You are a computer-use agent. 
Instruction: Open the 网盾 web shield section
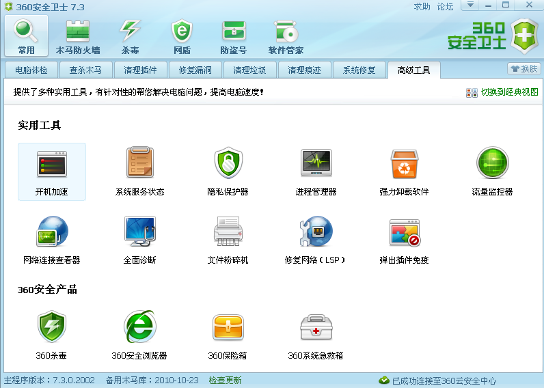[182, 38]
